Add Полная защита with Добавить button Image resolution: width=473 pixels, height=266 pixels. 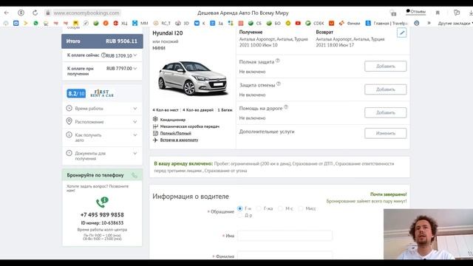pyautogui.click(x=386, y=66)
